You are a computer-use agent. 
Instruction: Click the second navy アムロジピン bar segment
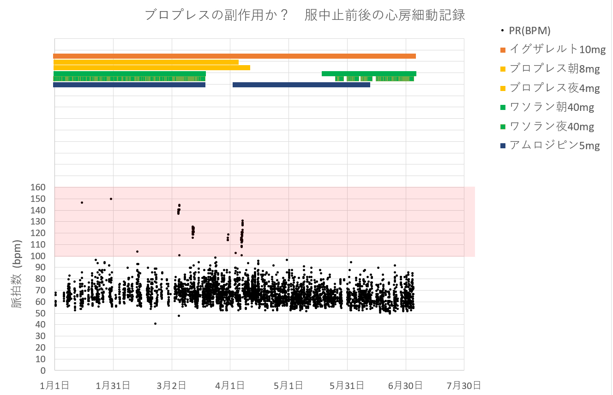(301, 85)
